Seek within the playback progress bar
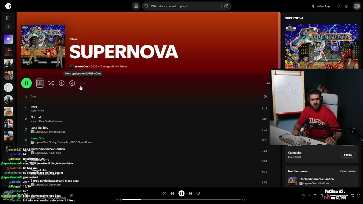Viewport: 363px width, 204px height. tap(181, 199)
